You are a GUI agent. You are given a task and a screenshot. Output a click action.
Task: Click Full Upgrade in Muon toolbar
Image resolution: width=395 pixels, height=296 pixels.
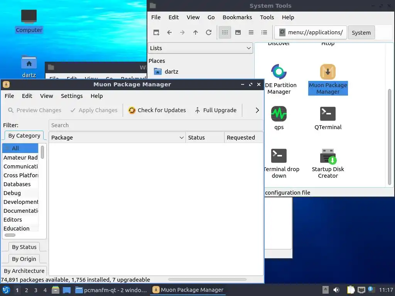[216, 110]
